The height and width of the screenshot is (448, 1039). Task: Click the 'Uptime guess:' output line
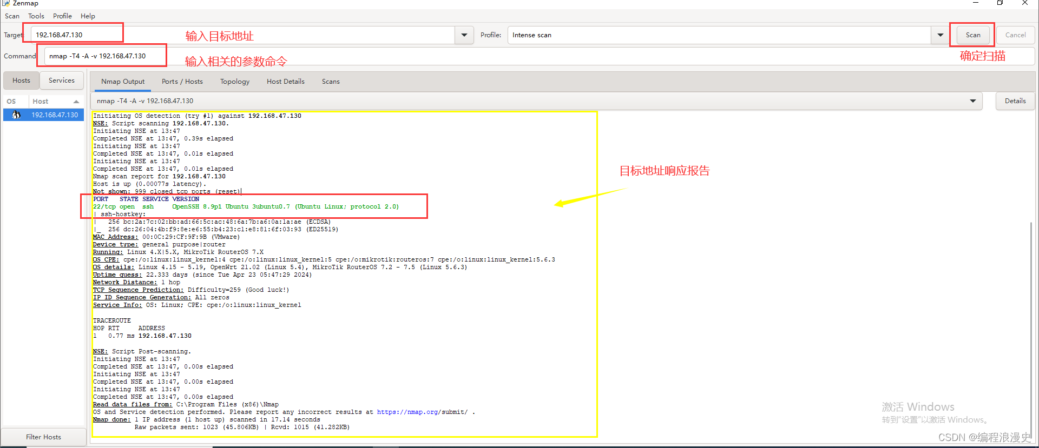pyautogui.click(x=202, y=275)
